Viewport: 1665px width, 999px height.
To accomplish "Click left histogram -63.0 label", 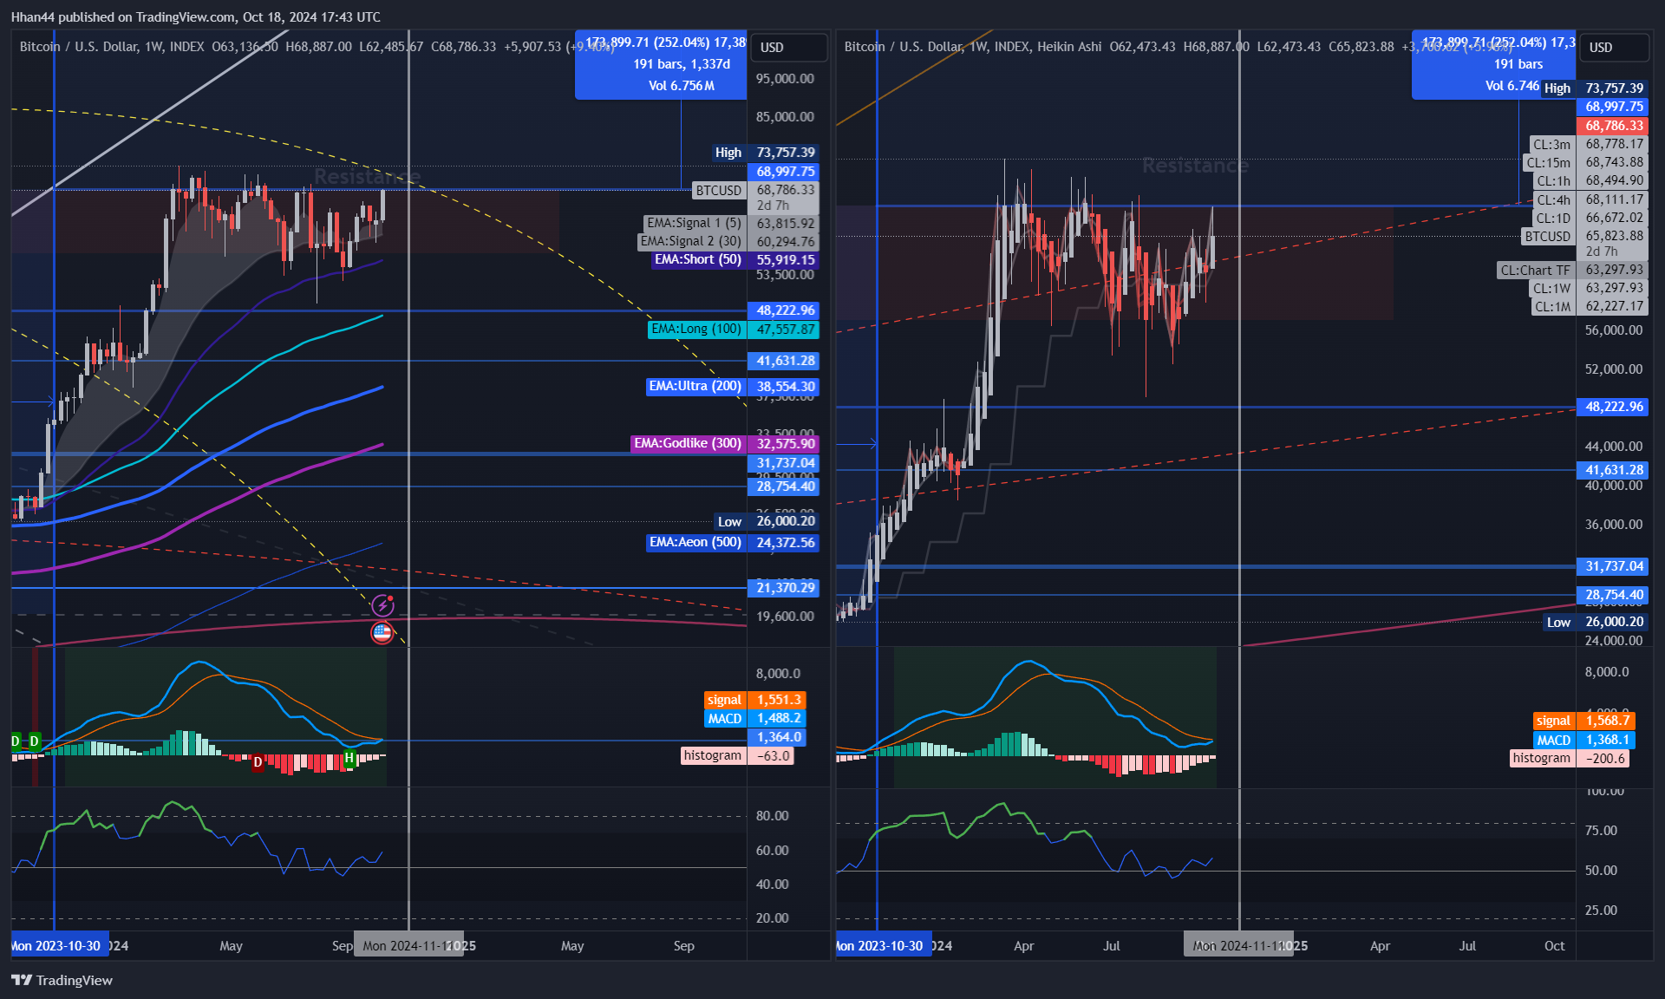I will 737,755.
